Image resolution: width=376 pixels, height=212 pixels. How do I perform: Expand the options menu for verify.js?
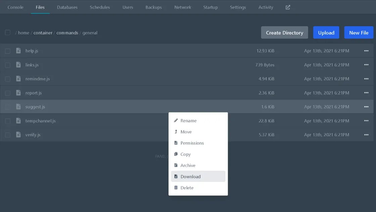(366, 135)
